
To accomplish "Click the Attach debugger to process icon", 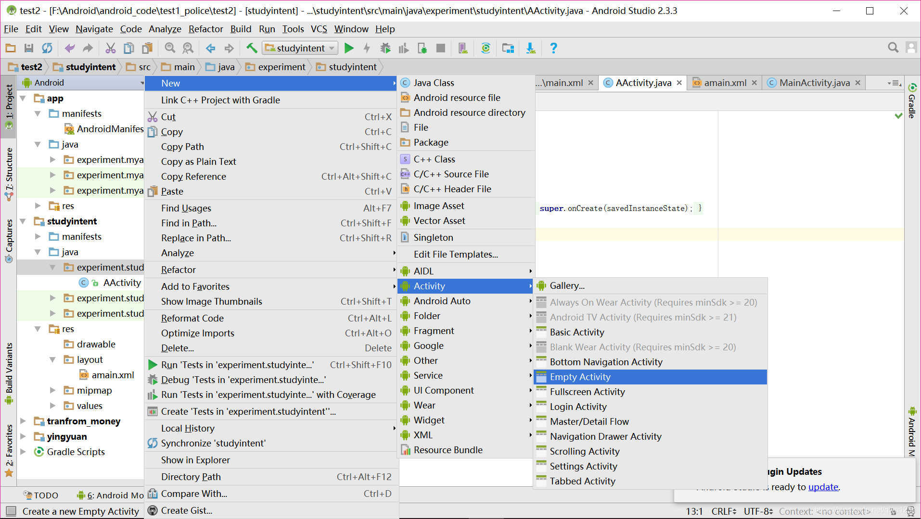I will (422, 48).
